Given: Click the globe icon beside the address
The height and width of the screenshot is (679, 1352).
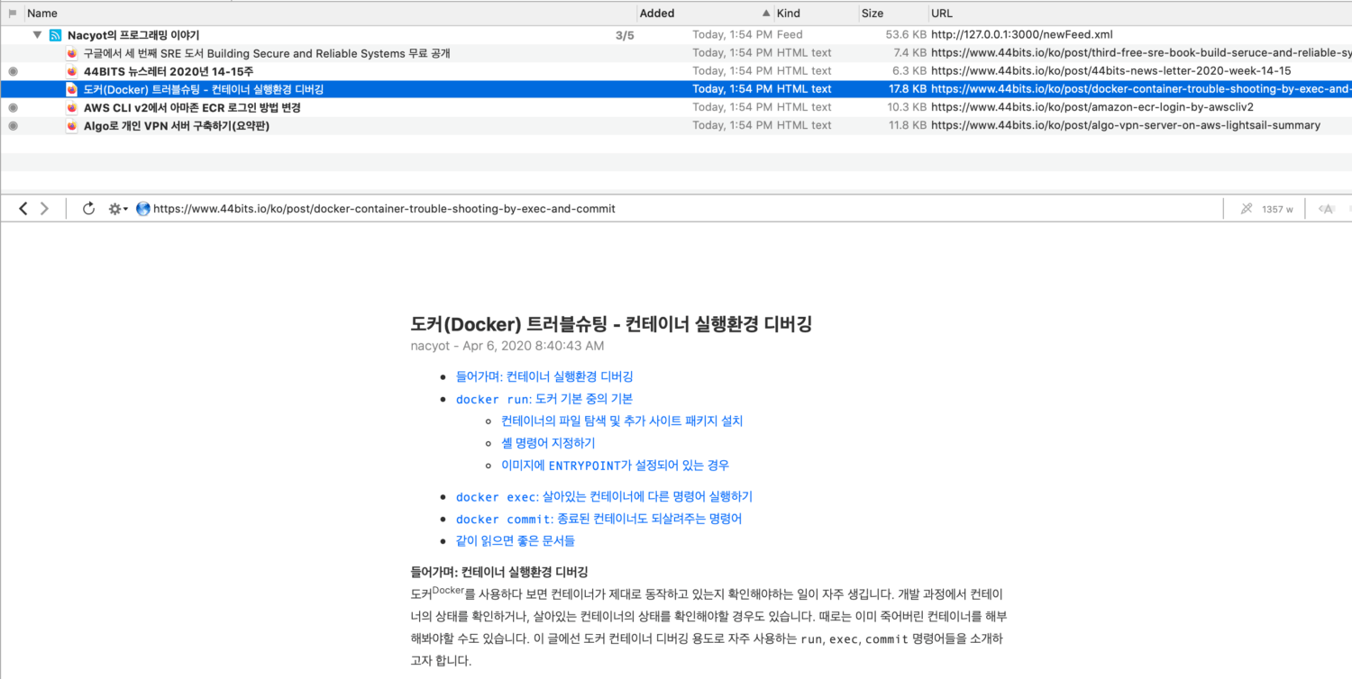Looking at the screenshot, I should [x=142, y=209].
